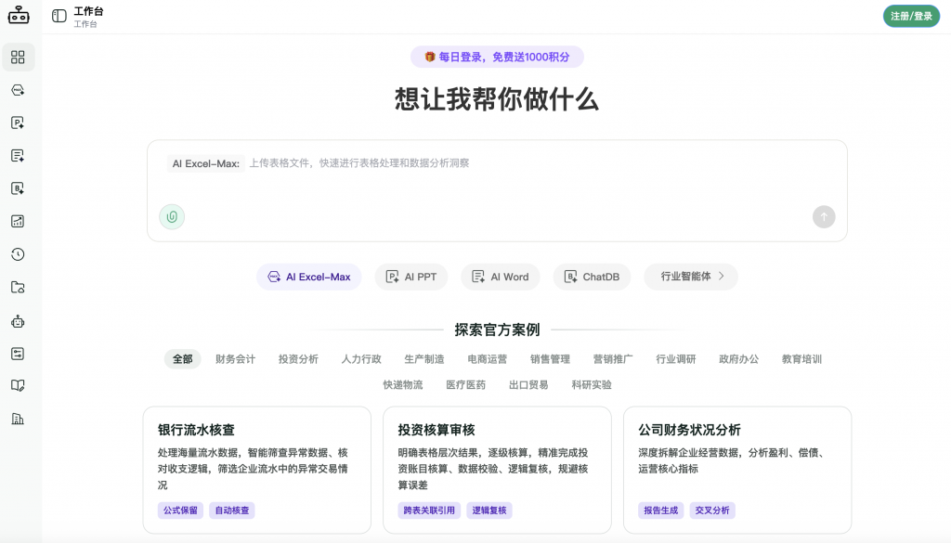951x543 pixels.
Task: Select the 教育培训 category tab
Action: [801, 359]
